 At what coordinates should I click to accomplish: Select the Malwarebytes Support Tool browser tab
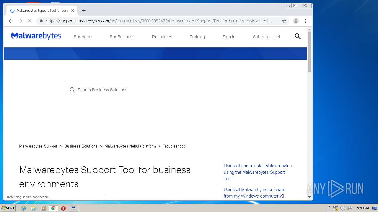coord(42,11)
